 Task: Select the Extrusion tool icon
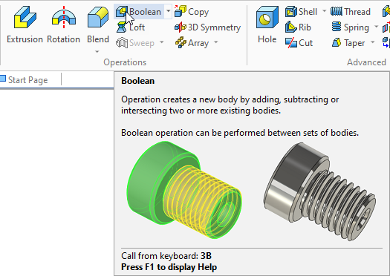(x=25, y=17)
